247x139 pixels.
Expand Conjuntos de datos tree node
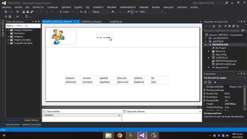pyautogui.click(x=8, y=43)
